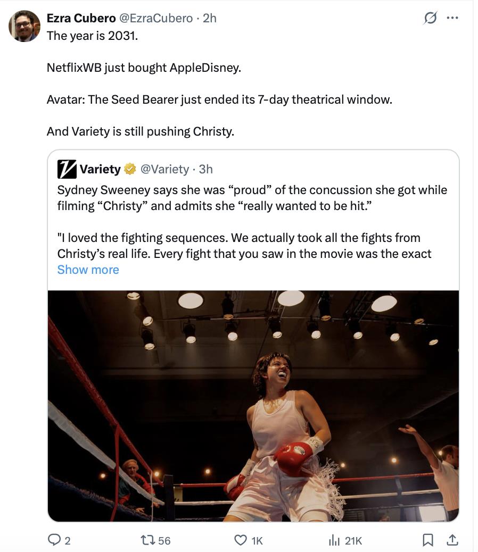This screenshot has width=478, height=552.
Task: Open Ezra Cubero's profile avatar
Action: coord(24,26)
